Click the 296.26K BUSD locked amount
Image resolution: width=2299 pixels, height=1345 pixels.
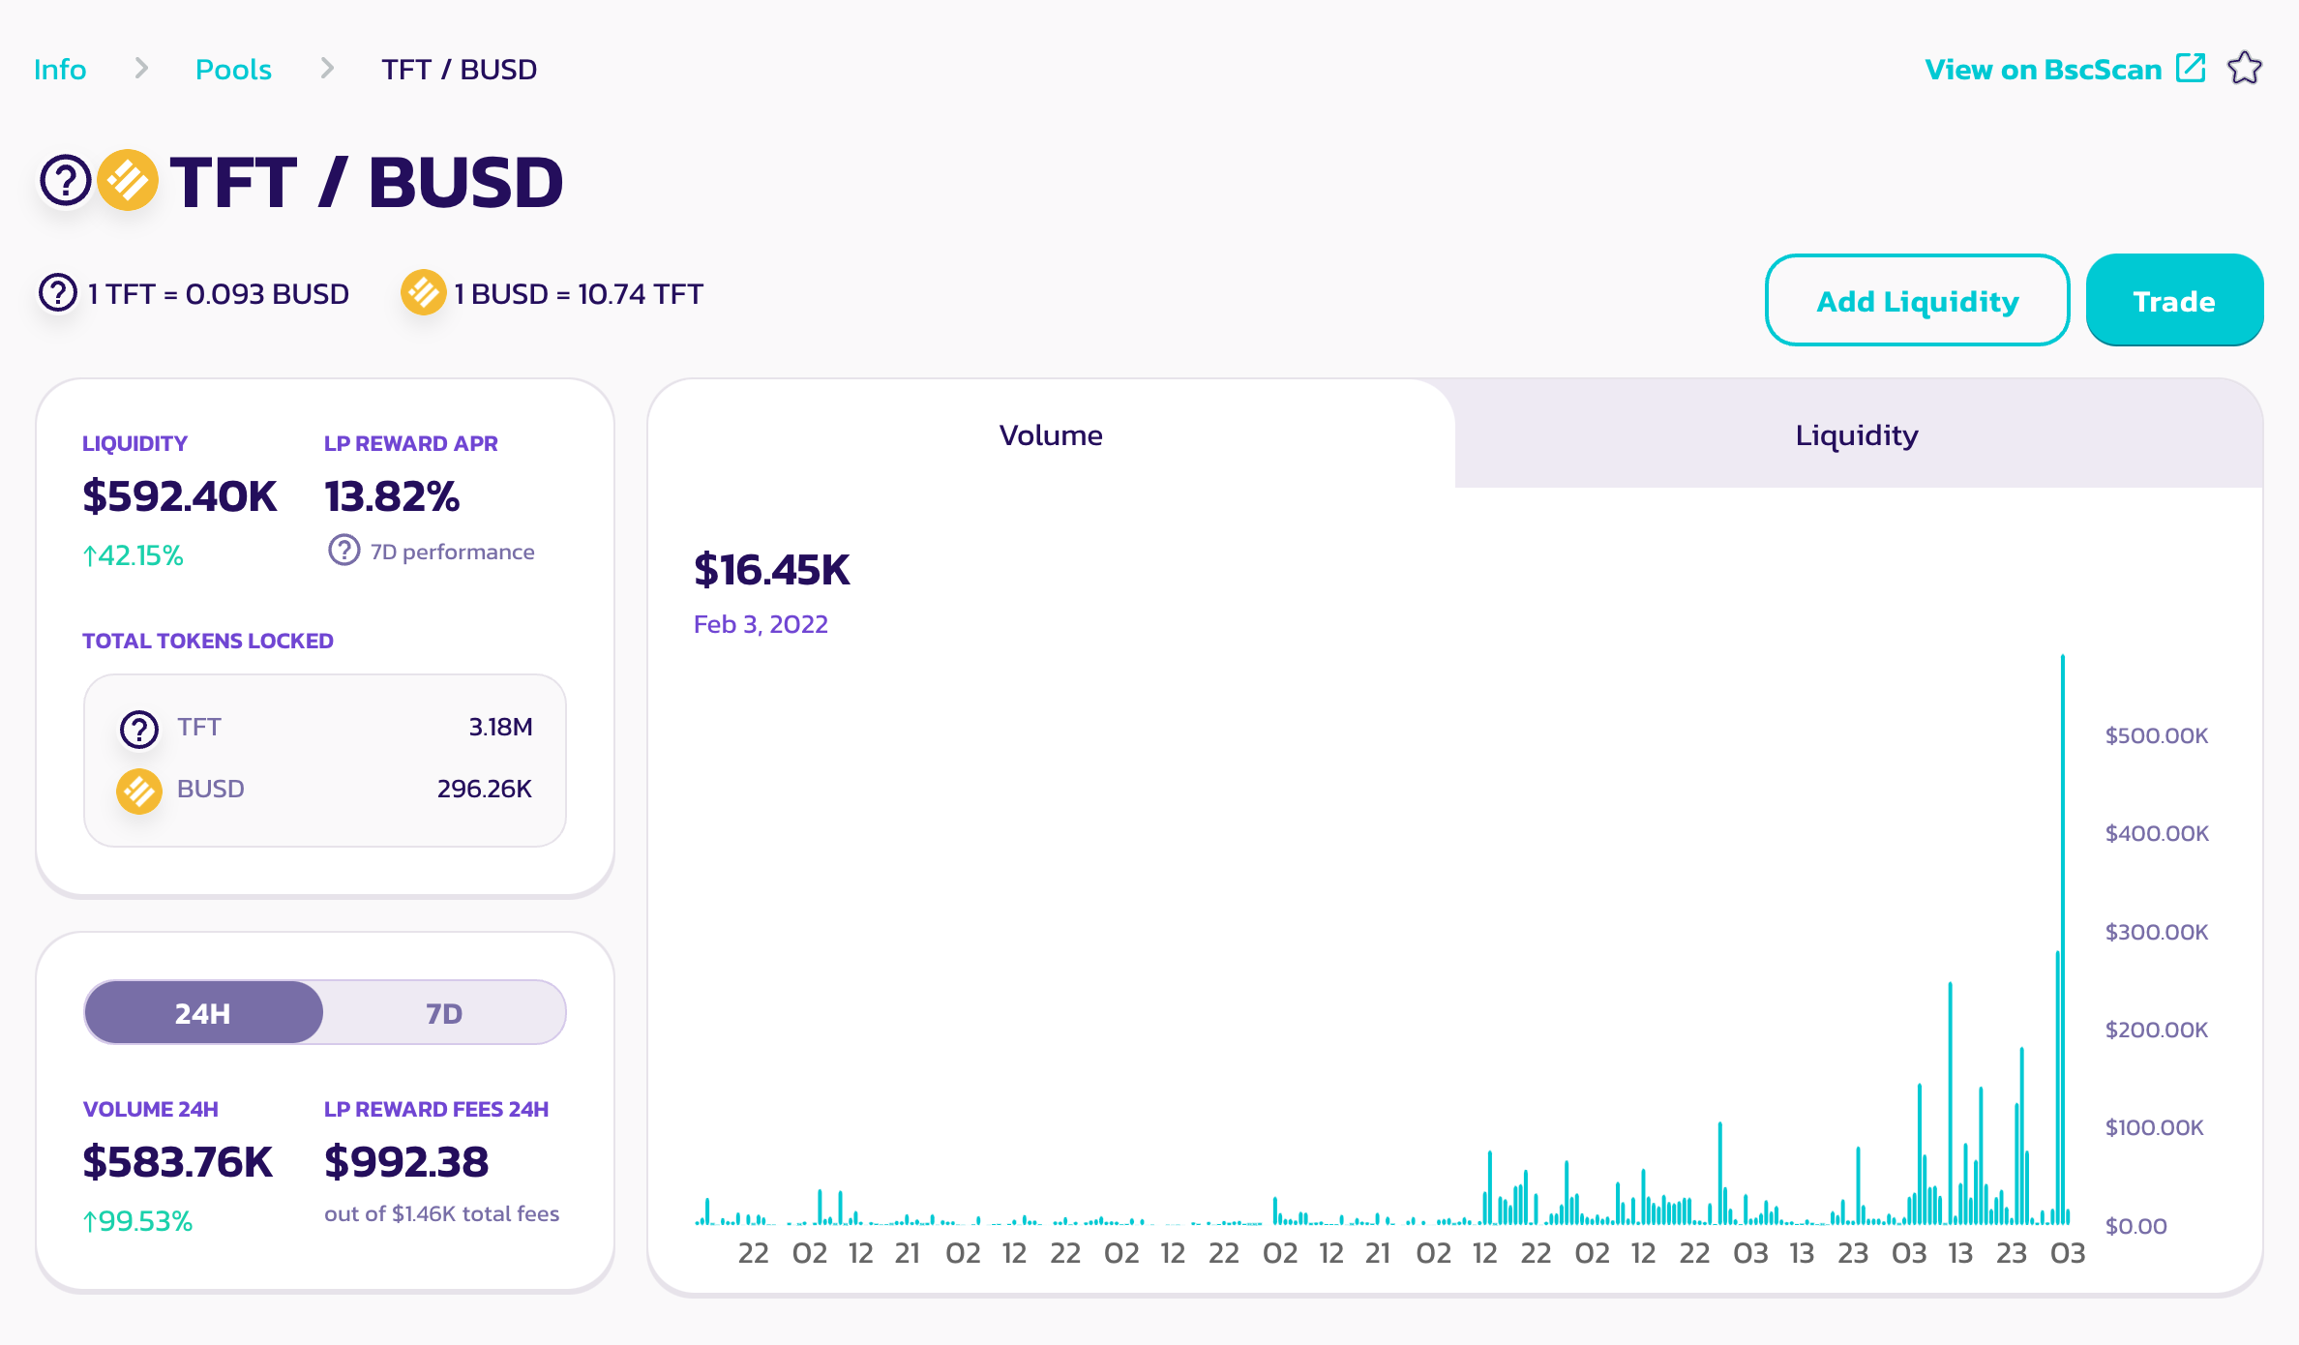tap(484, 789)
